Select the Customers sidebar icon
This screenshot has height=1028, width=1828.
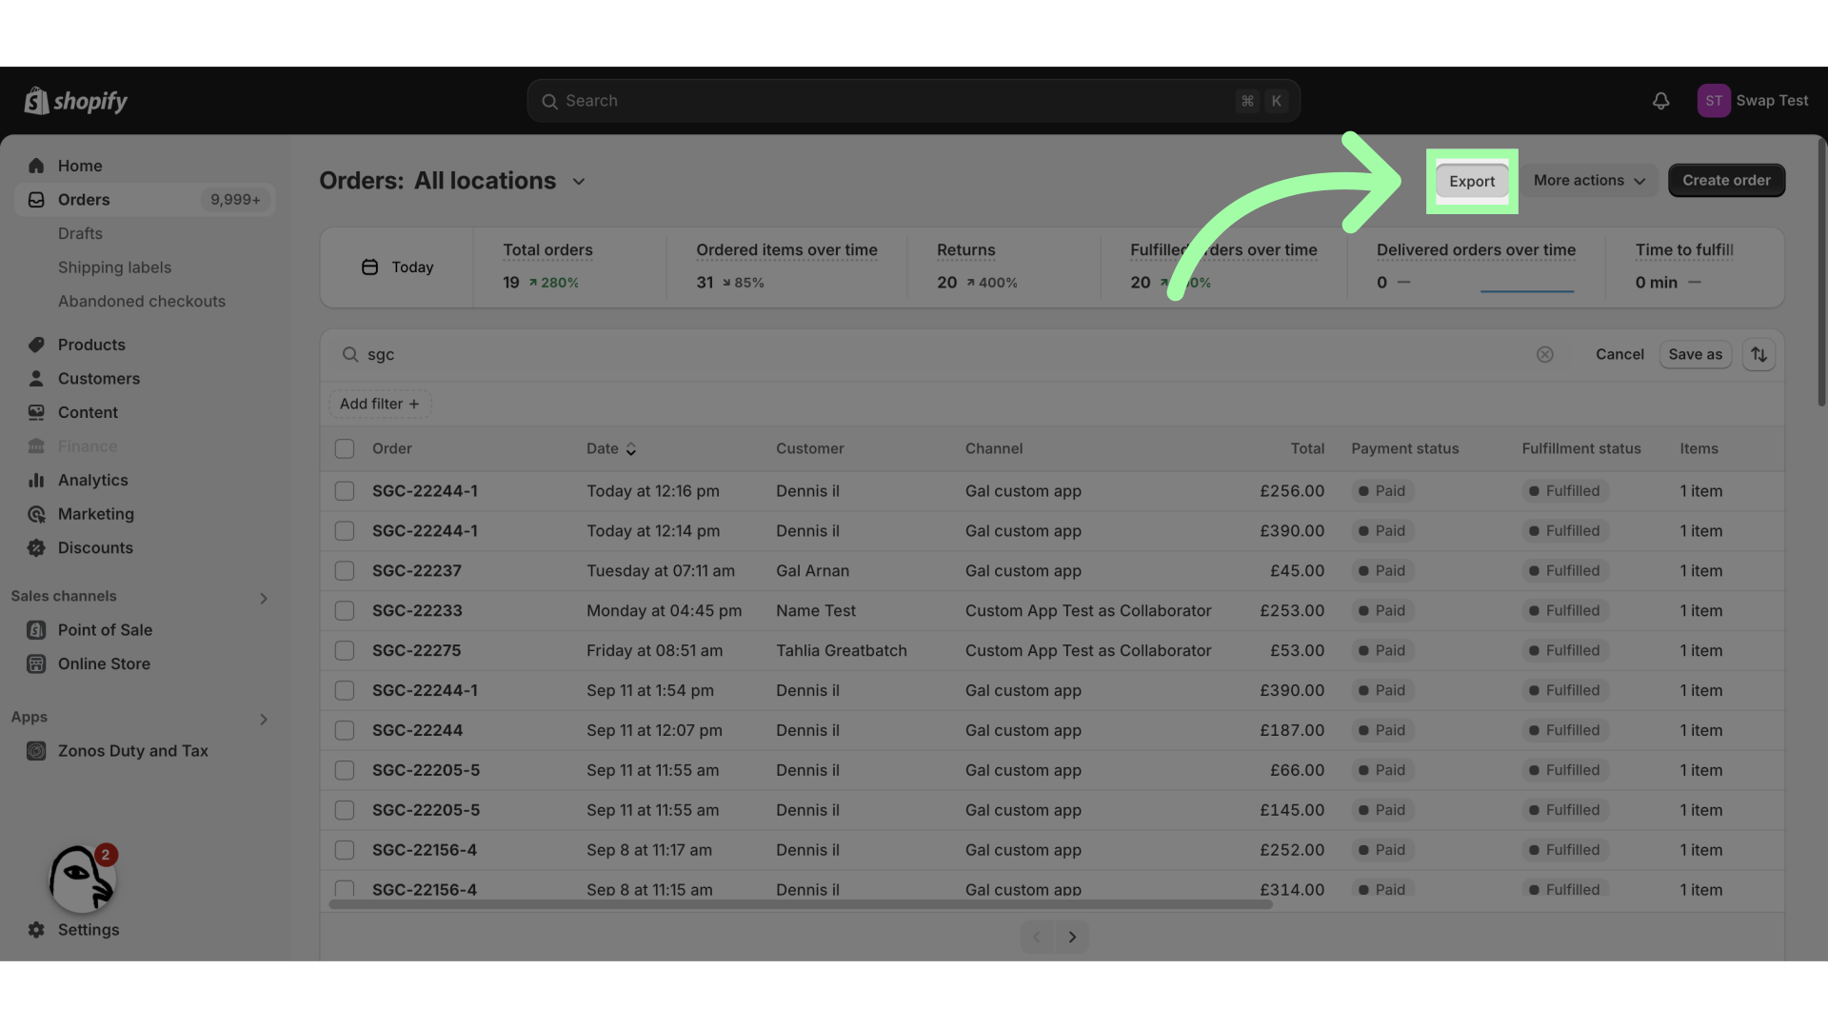point(36,379)
